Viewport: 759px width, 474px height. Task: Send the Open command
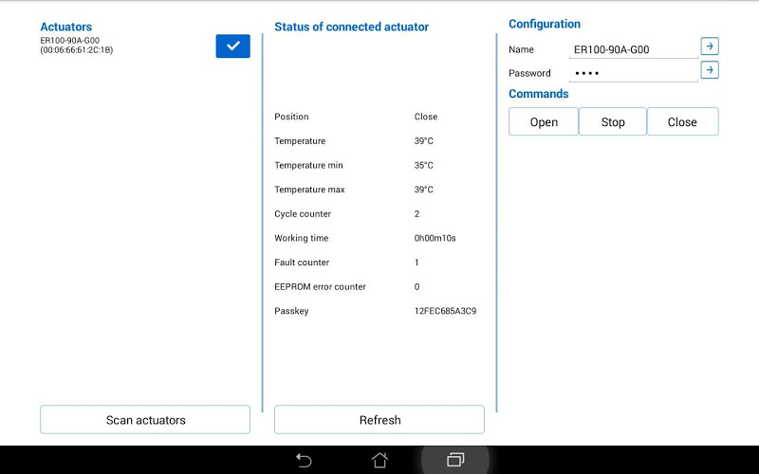544,122
